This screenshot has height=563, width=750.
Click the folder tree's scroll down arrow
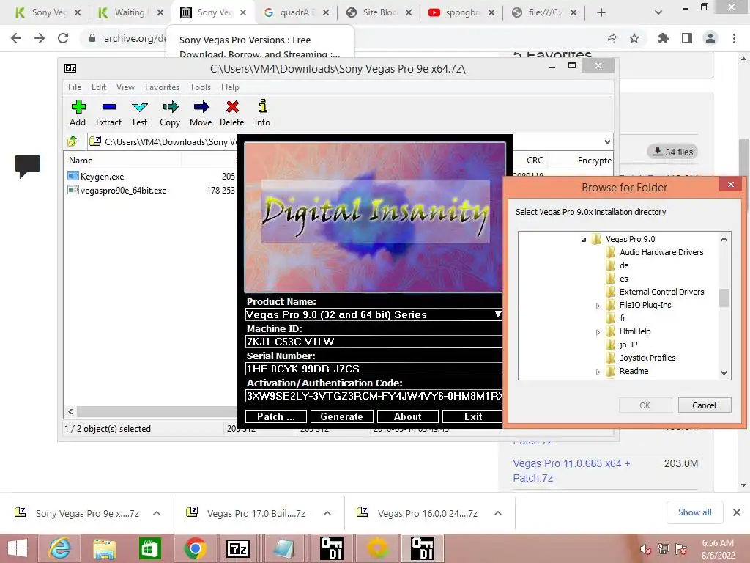pos(724,373)
